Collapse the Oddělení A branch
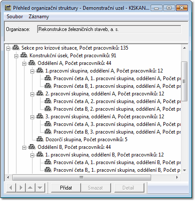 (24, 64)
